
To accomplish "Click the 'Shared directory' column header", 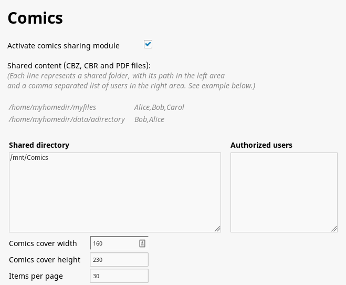I will point(39,145).
